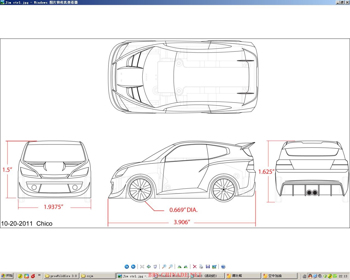Start the slide show

click(155, 267)
